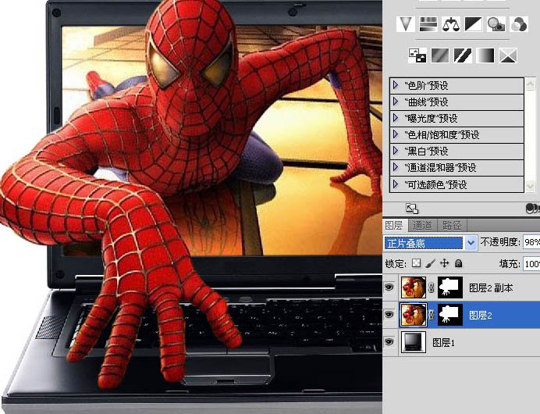Add a Selective Color adjustment

(509, 55)
